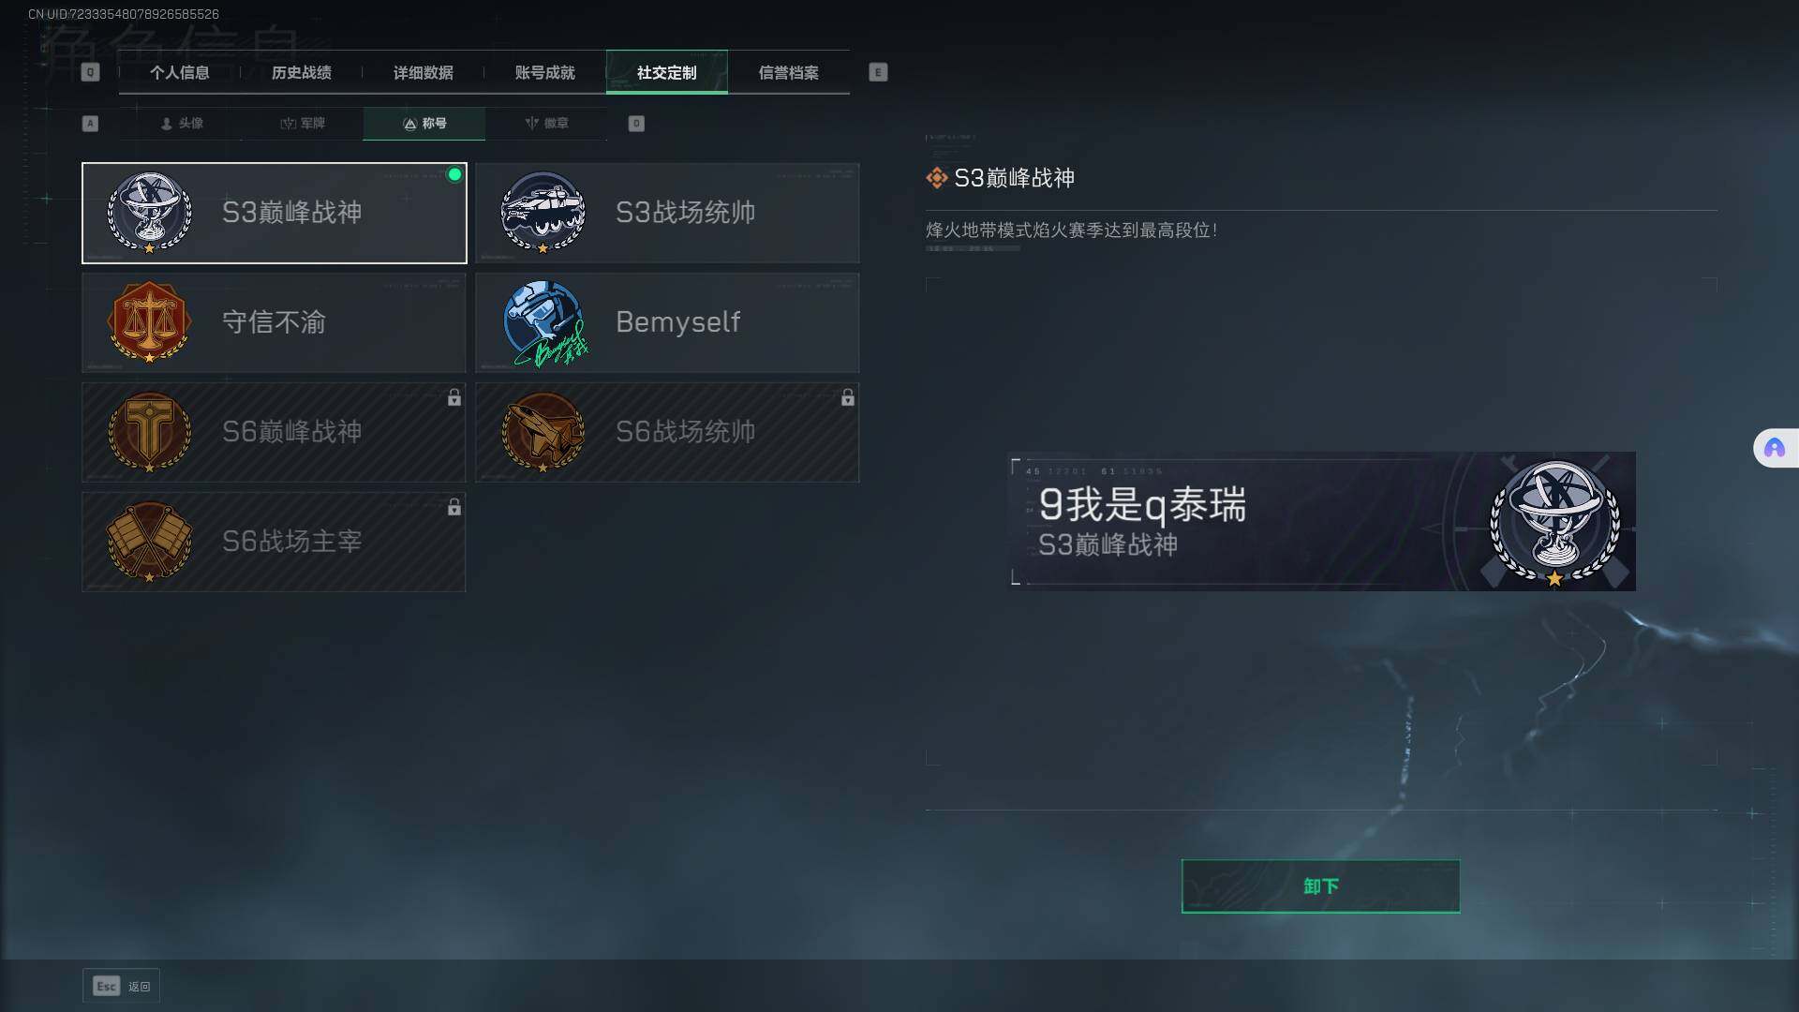Switch to the 个人信息 tab

coord(180,72)
